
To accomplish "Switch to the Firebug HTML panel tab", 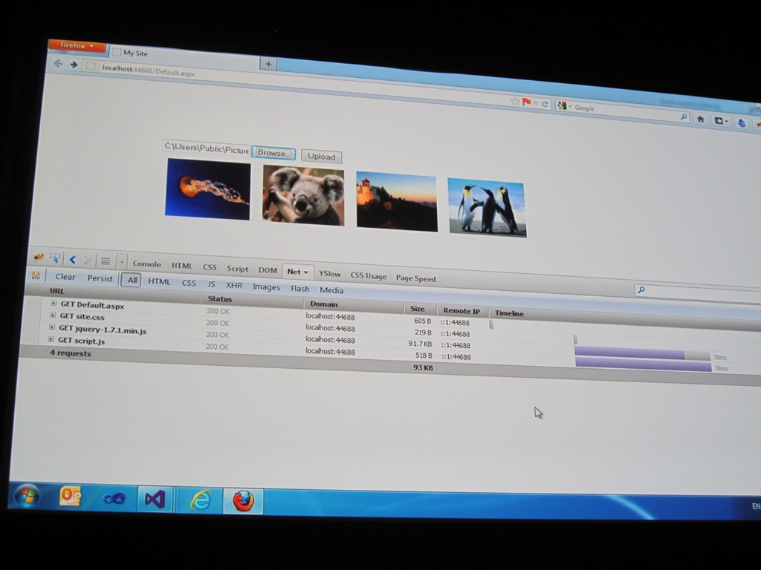I will pos(182,266).
